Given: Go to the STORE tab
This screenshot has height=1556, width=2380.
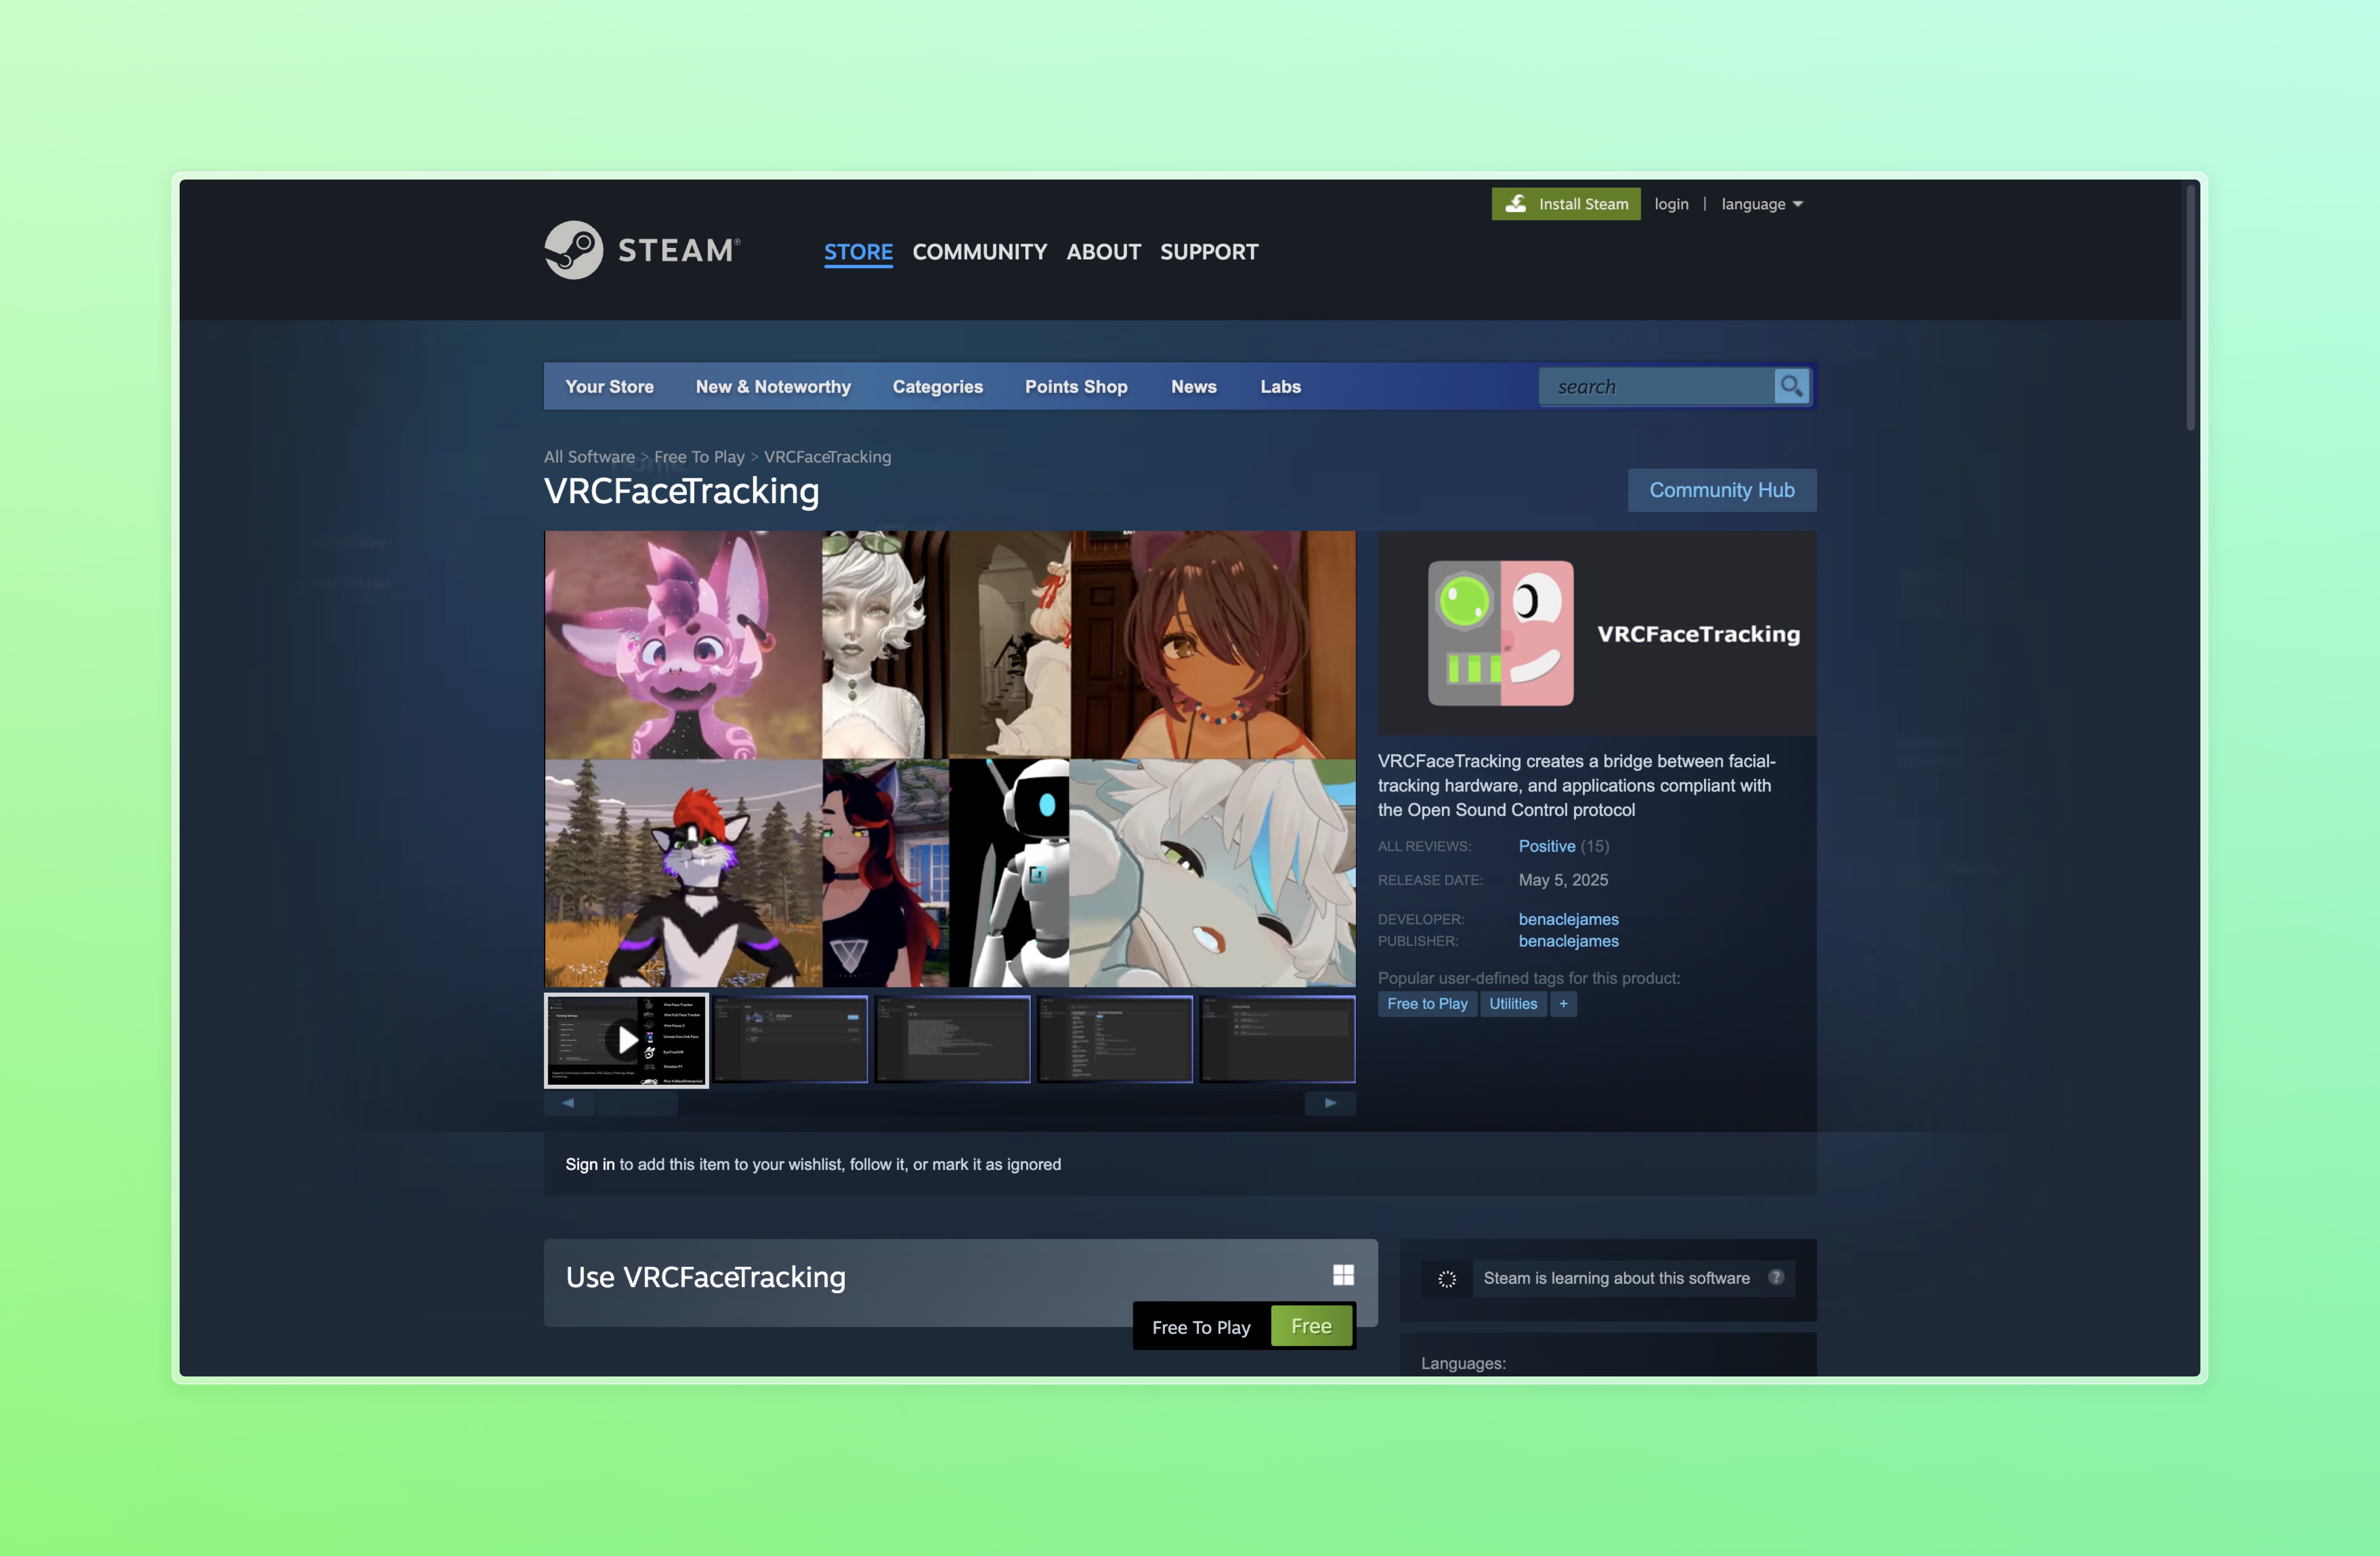Looking at the screenshot, I should 858,252.
